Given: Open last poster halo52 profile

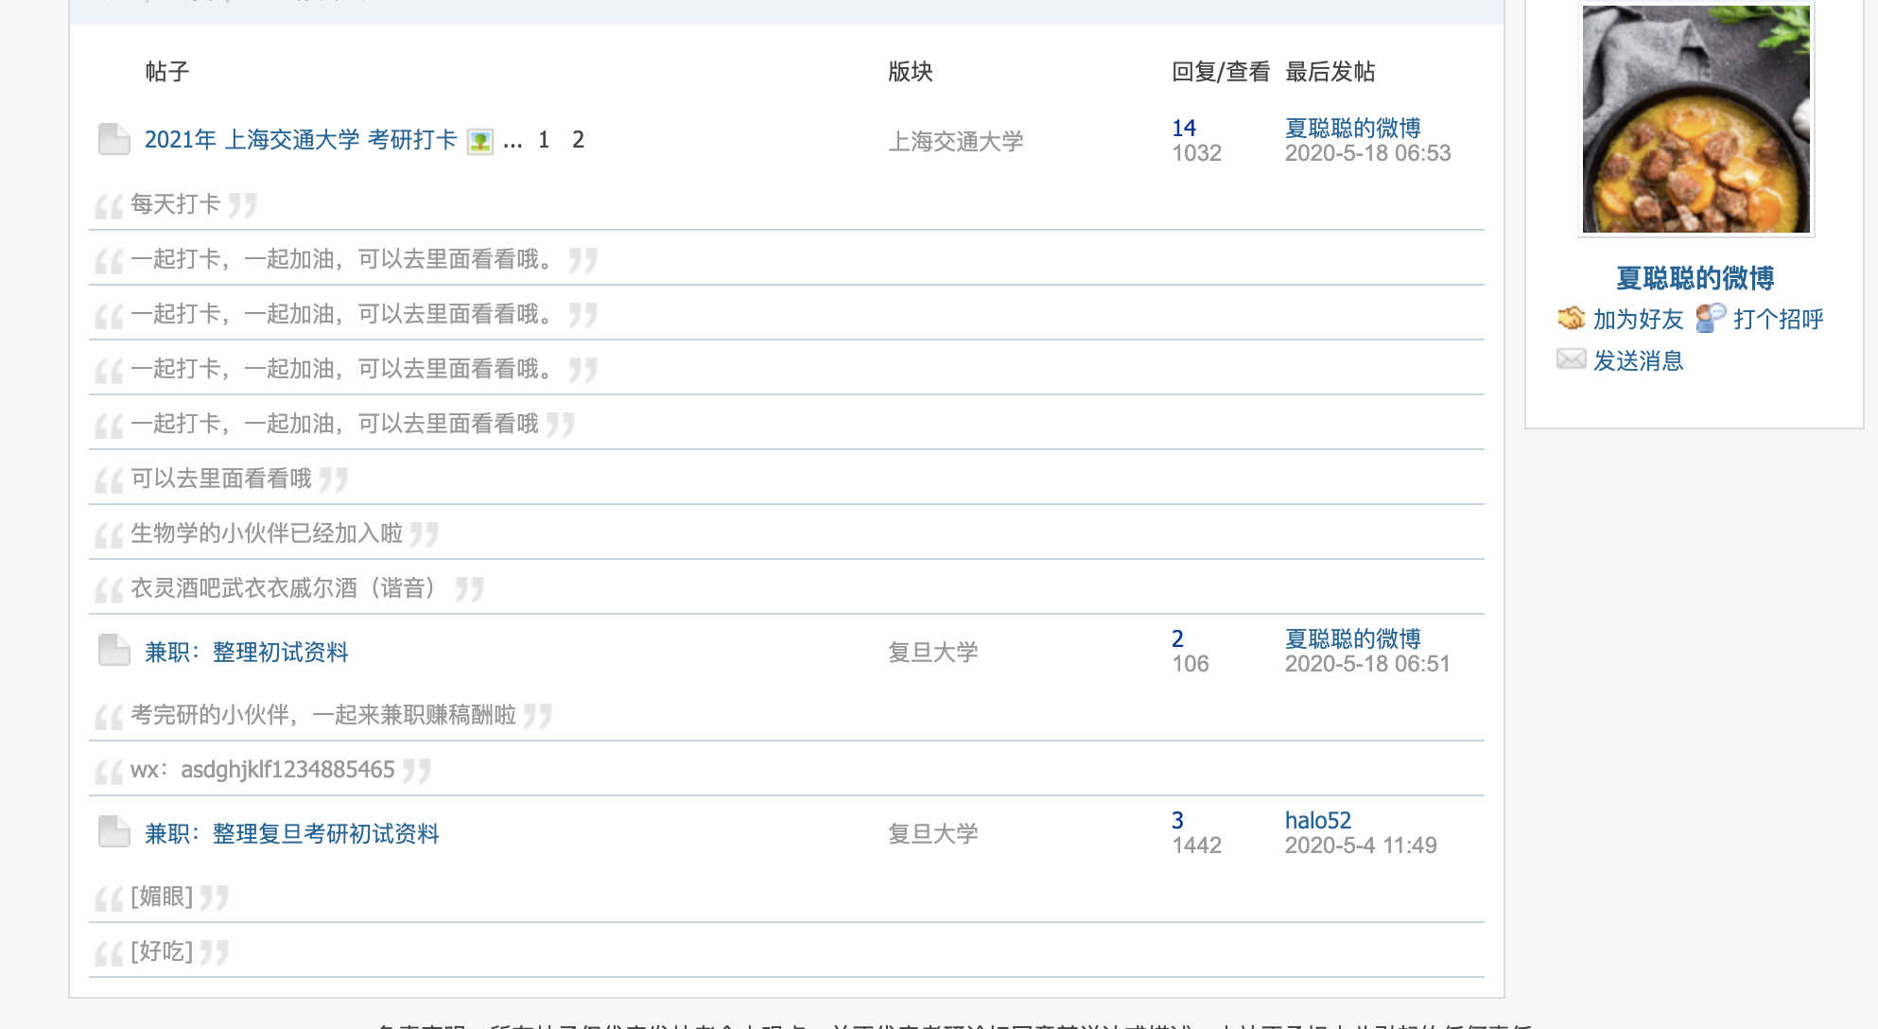Looking at the screenshot, I should pos(1318,820).
